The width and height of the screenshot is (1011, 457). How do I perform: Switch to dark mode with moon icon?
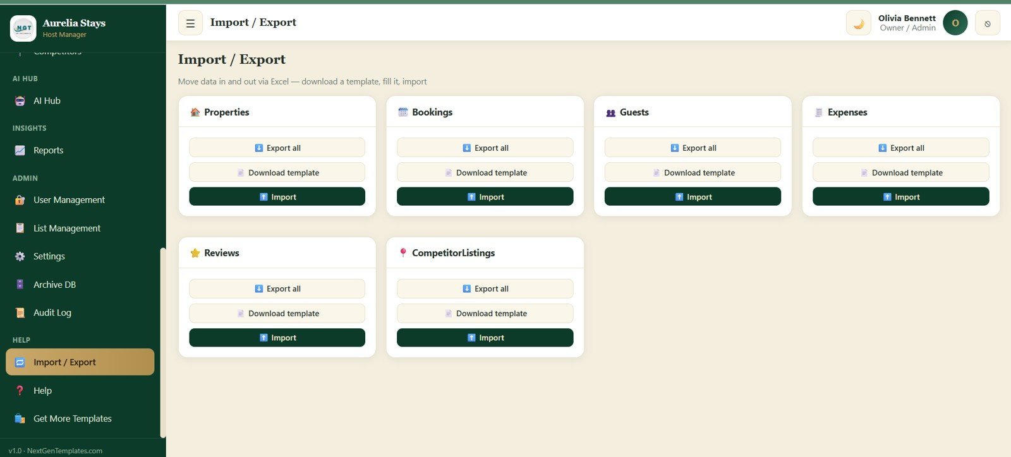coord(859,23)
